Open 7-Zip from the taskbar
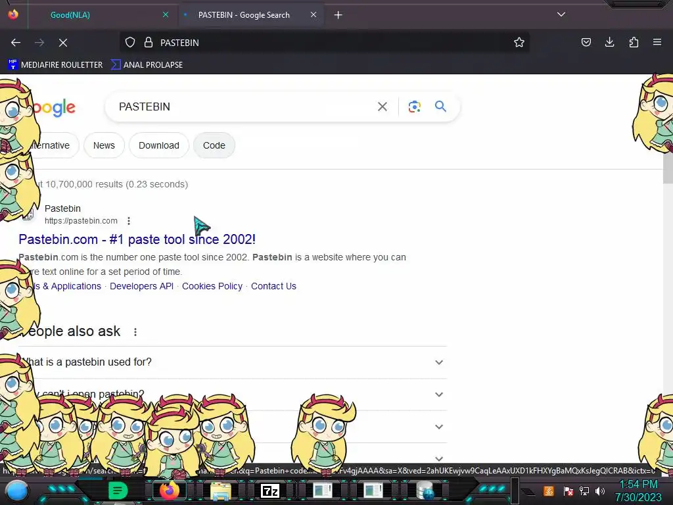The height and width of the screenshot is (505, 673). 270,491
